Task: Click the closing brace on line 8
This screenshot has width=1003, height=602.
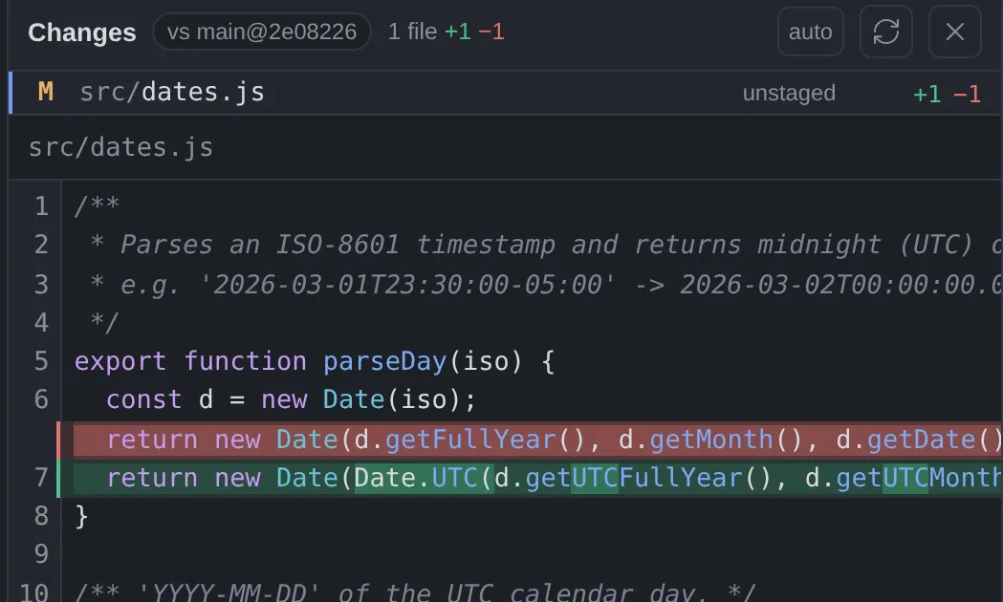Action: (81, 516)
